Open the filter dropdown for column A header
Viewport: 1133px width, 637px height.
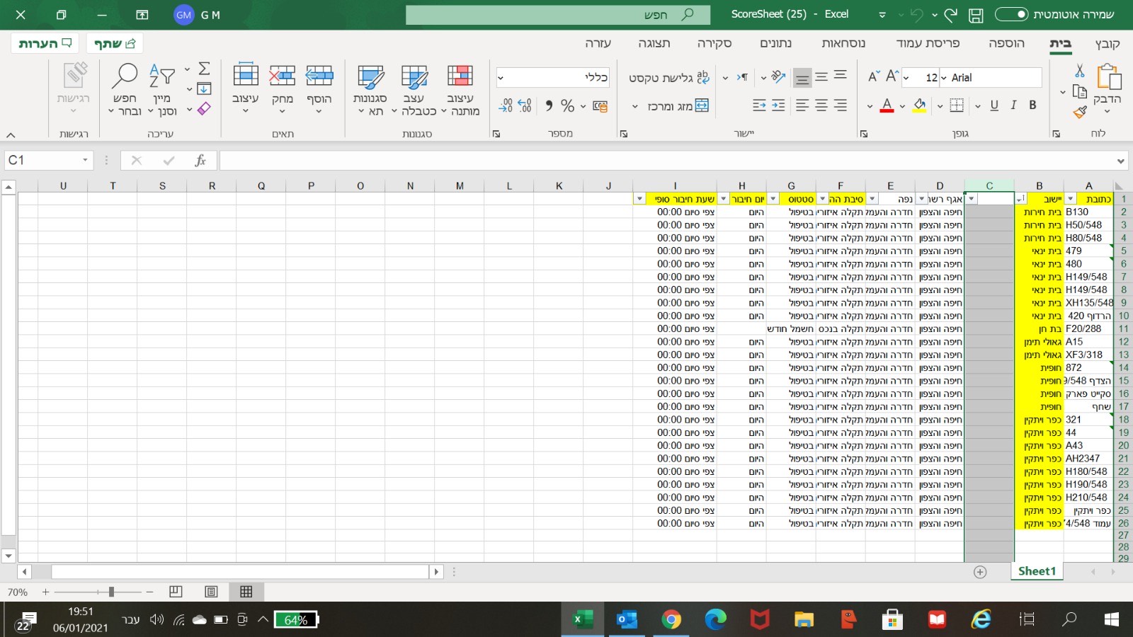(1070, 200)
